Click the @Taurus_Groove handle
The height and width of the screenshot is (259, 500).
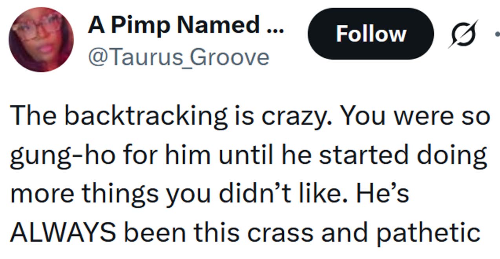179,57
